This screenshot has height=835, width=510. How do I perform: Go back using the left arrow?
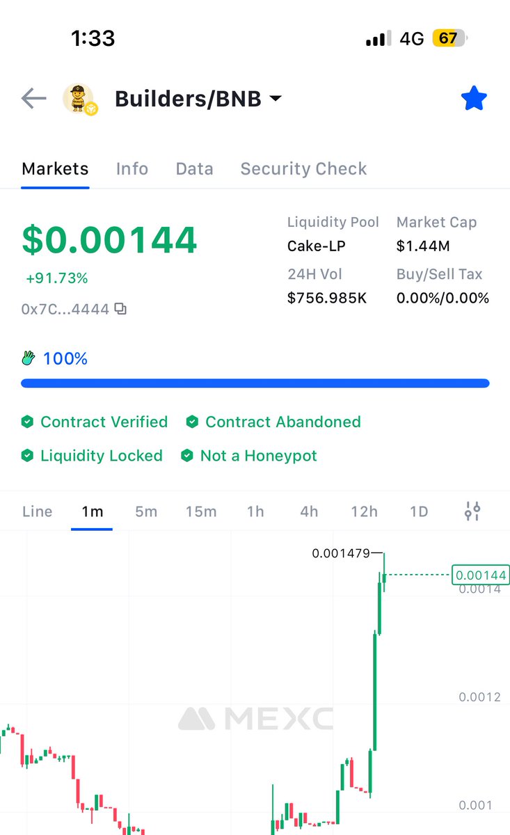pyautogui.click(x=33, y=99)
